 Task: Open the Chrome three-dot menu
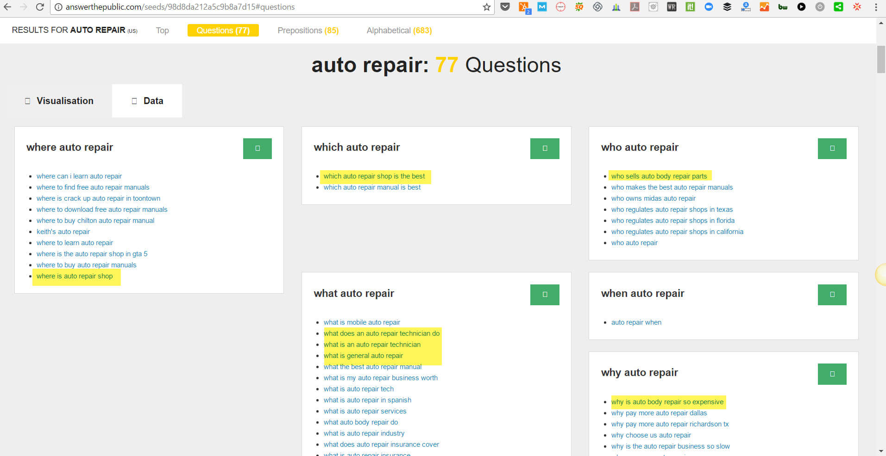pyautogui.click(x=876, y=7)
